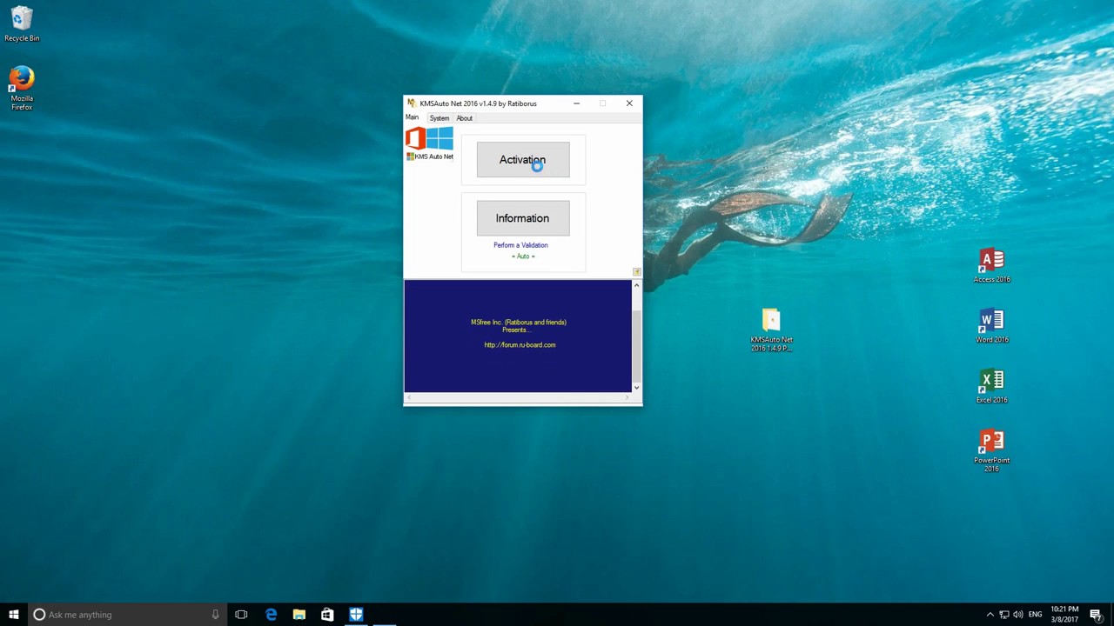Switch to the Main tab
Screen dimensions: 1114x626
click(x=412, y=118)
